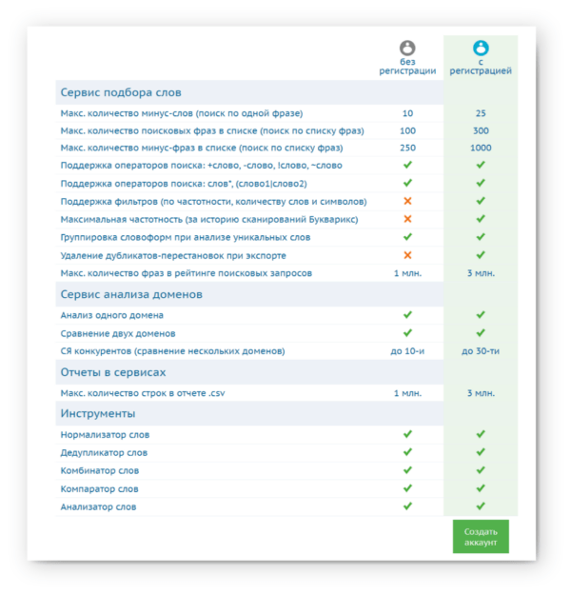571x595 pixels.
Task: Click the registered-column checkmark for 'Группировка словоформ'
Action: 481,237
